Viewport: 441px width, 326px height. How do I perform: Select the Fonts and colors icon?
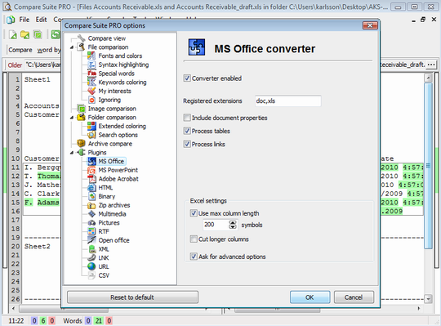[91, 56]
